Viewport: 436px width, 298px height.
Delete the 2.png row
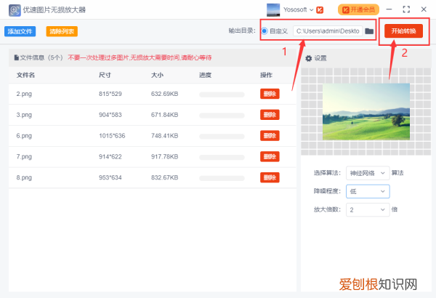pos(270,94)
